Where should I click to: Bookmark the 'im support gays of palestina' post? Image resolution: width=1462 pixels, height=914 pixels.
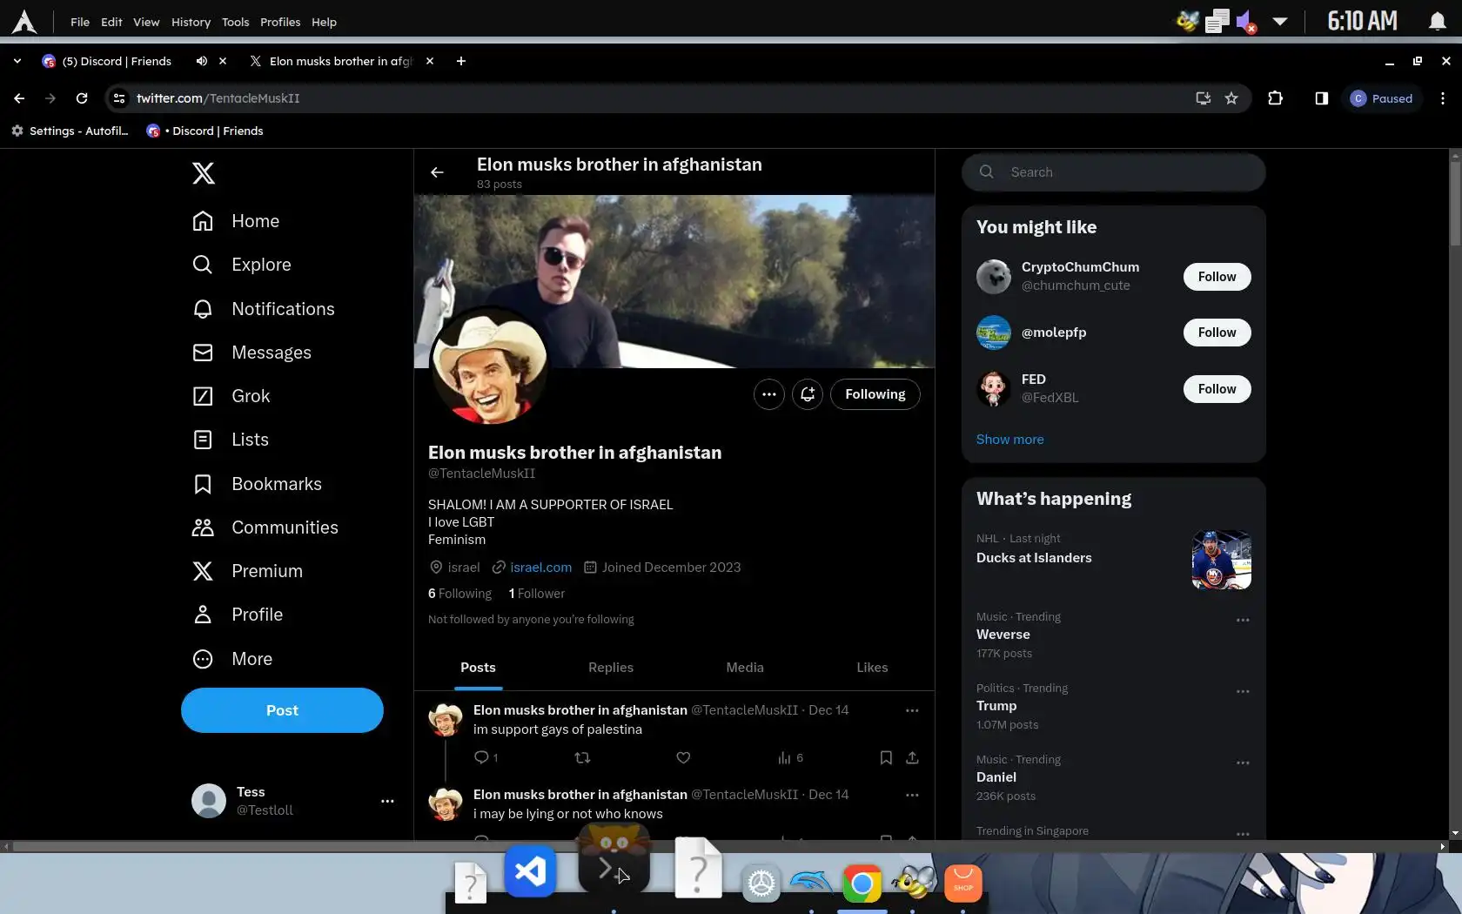coord(886,757)
